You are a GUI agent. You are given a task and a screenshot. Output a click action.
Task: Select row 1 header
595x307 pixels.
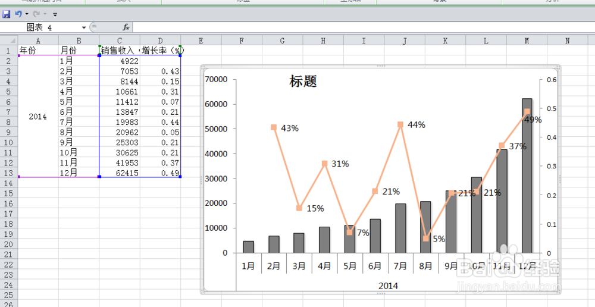[x=9, y=51]
